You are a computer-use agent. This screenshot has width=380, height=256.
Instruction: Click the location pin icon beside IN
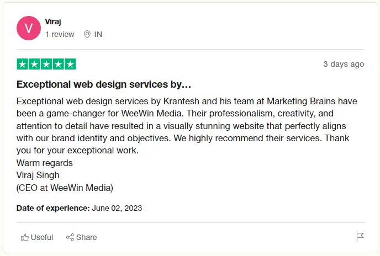pos(87,34)
